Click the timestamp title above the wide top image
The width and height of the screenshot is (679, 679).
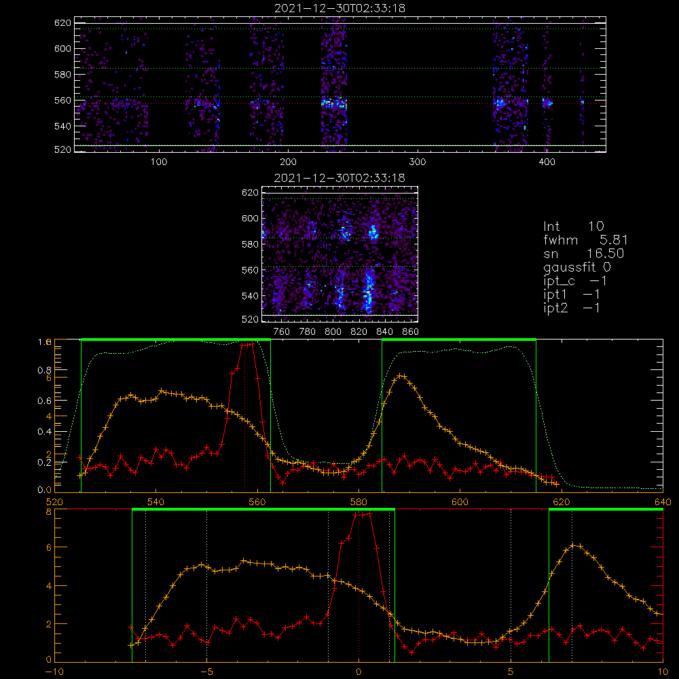(x=340, y=8)
